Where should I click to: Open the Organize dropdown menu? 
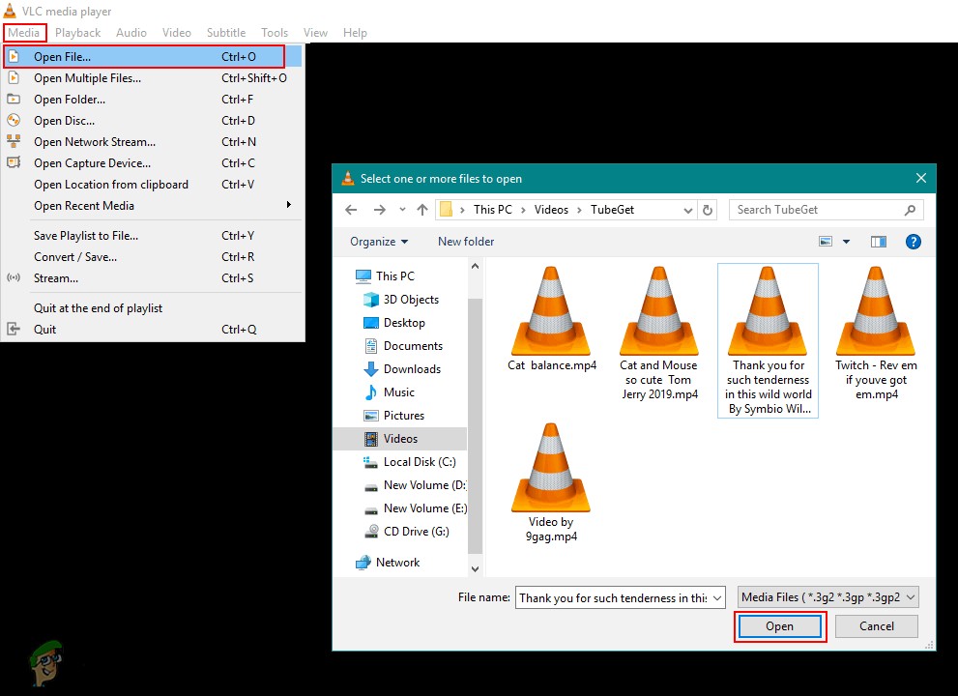click(377, 241)
